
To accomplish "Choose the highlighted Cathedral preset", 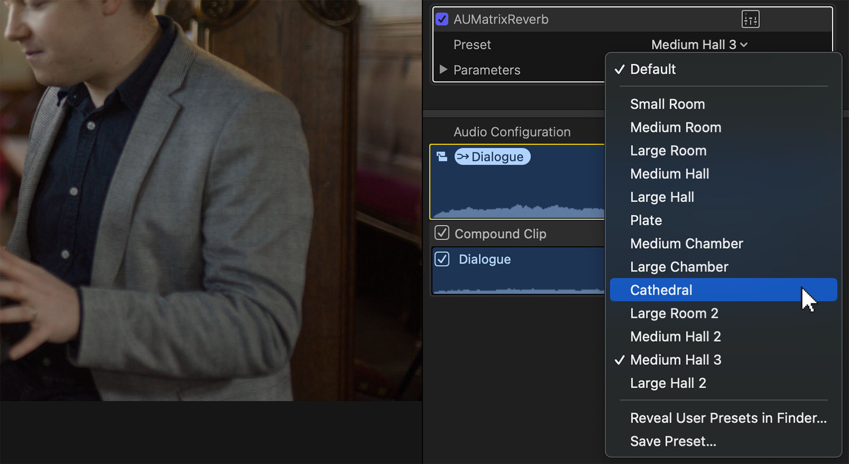I will point(724,290).
